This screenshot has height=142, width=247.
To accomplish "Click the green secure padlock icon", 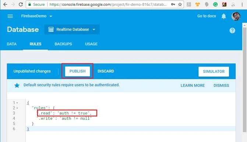I will coord(29,4).
